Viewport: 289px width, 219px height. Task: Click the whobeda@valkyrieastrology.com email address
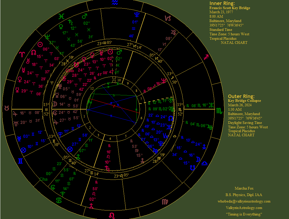click(x=244, y=201)
